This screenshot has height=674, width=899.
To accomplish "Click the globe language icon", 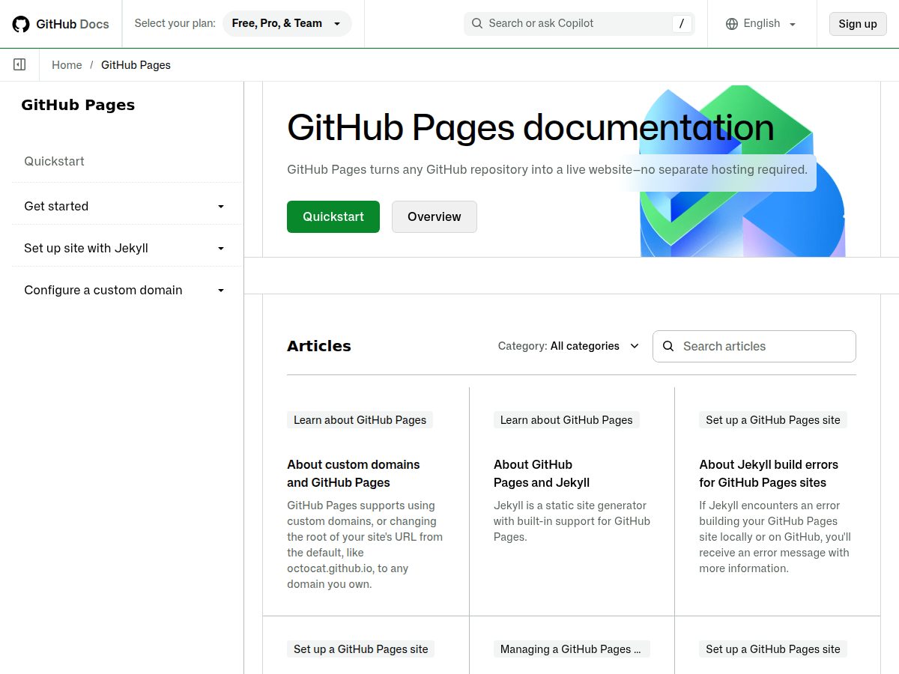I will pos(732,24).
